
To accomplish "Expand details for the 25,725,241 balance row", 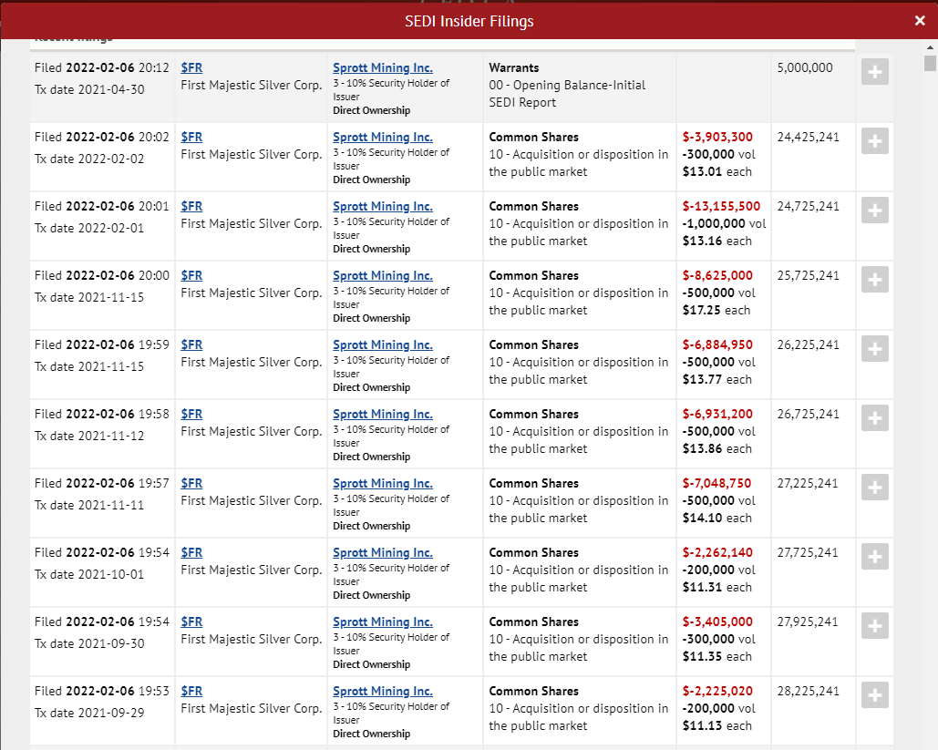I will [874, 279].
